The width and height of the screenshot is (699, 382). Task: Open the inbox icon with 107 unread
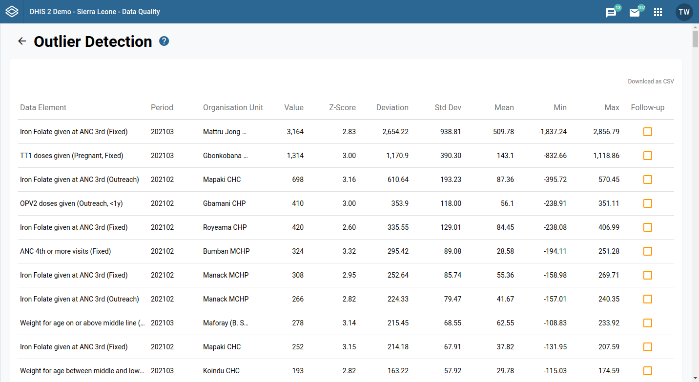635,12
